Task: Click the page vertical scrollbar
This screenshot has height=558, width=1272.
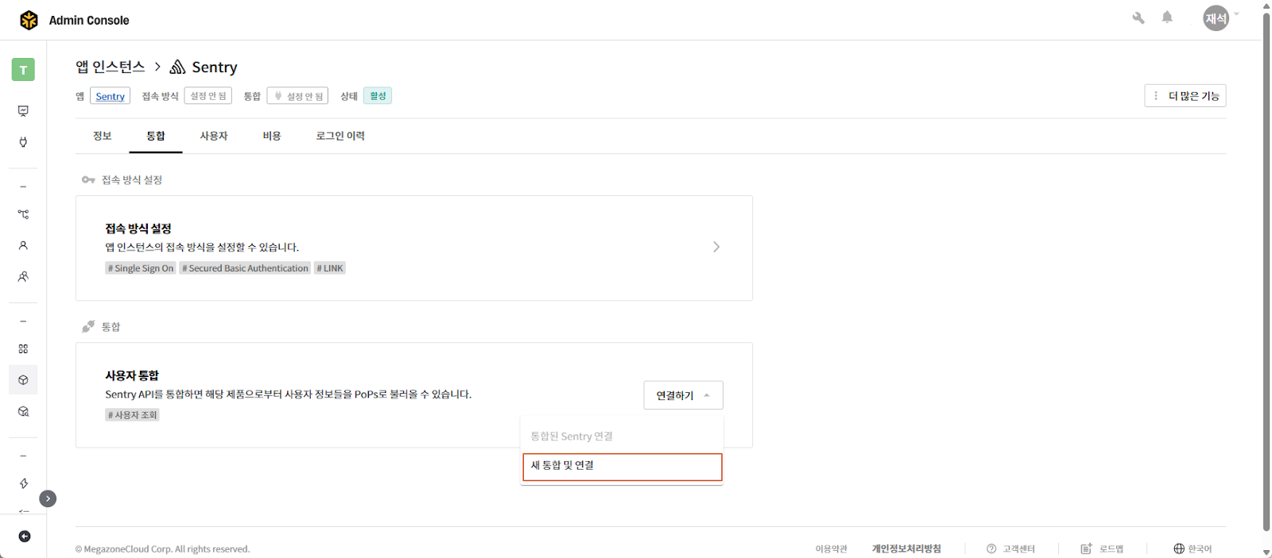Action: click(1266, 271)
